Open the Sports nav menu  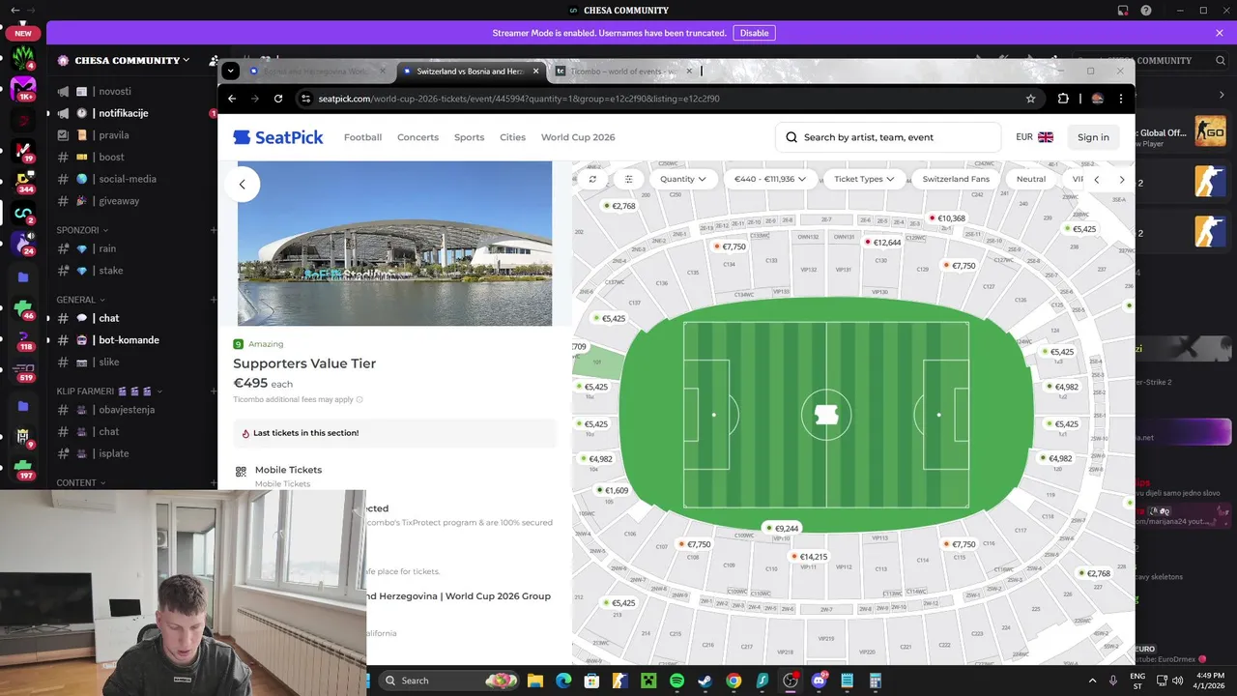469,137
